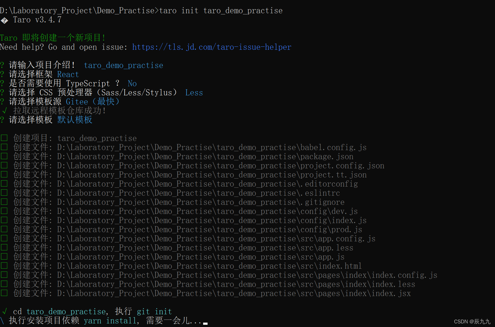Viewport: 495px width, 327px height.
Task: Click the green 'Taro 即将创建一个新项目!' line
Action: tap(53, 38)
